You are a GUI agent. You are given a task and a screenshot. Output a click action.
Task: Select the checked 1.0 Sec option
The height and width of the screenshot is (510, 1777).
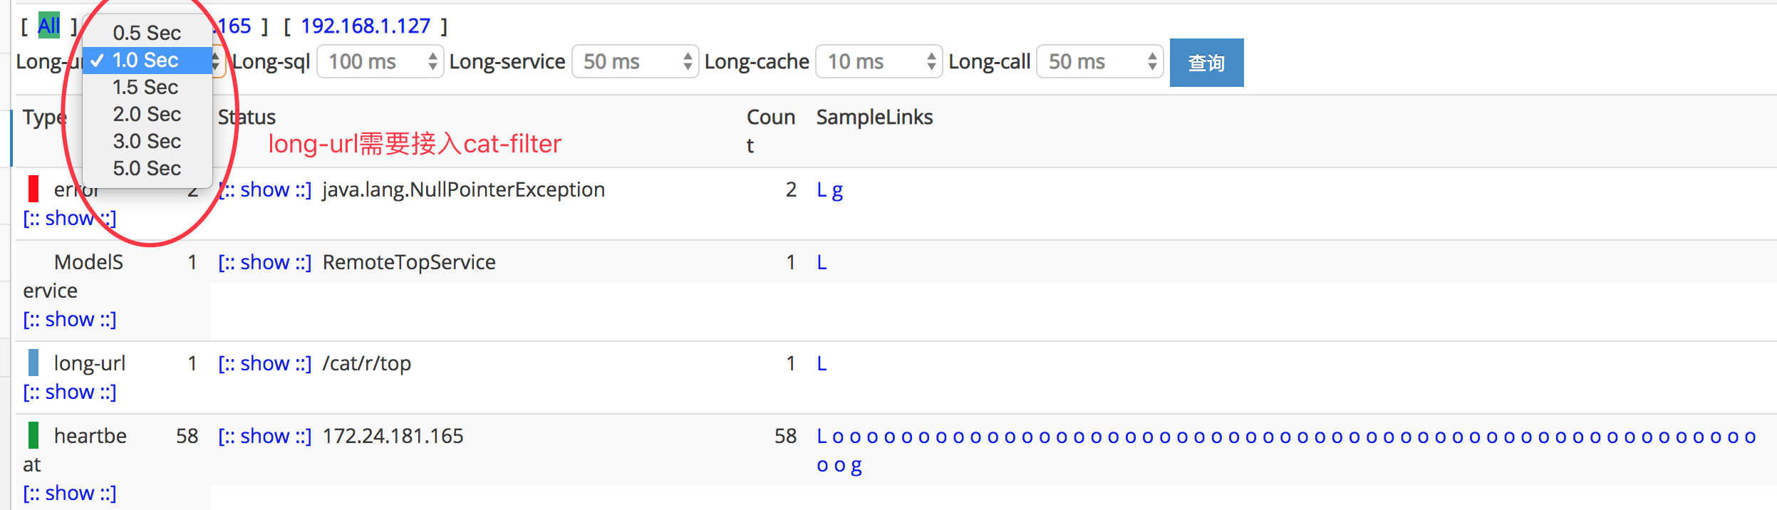(x=147, y=60)
